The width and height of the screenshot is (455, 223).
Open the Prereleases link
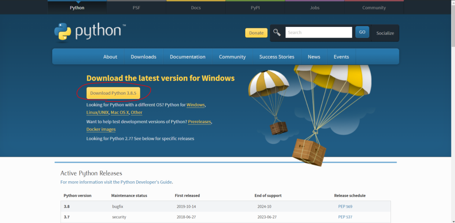click(199, 122)
